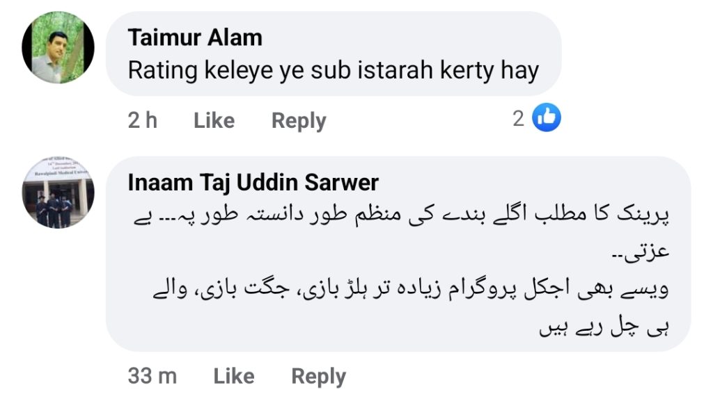Image resolution: width=713 pixels, height=394 pixels.
Task: Click the 2 h timestamp
Action: pos(142,120)
